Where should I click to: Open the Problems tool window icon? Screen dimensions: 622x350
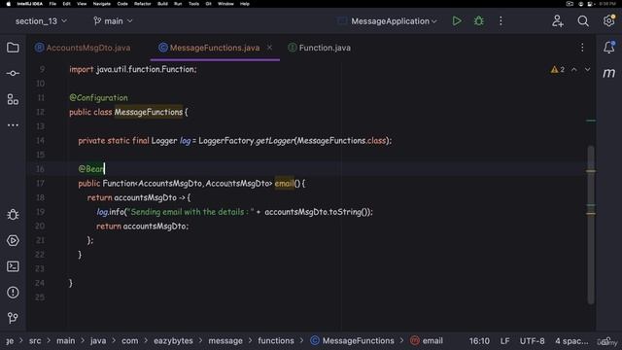(13, 293)
